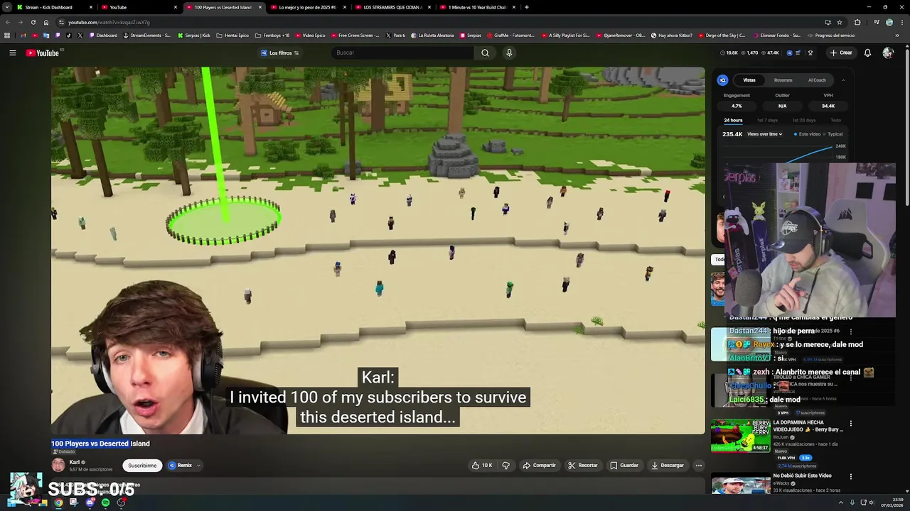This screenshot has width=910, height=511.
Task: Click the main video player
Action: point(378,251)
